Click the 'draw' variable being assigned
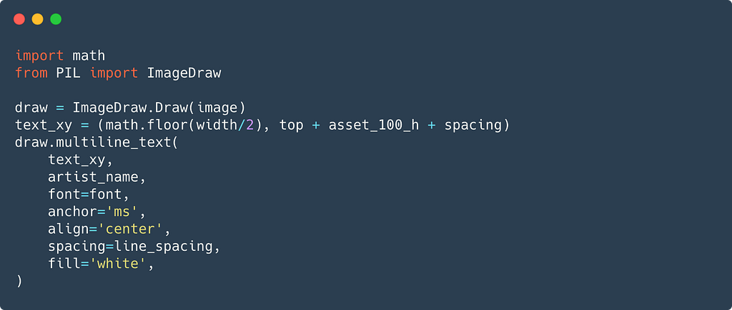Image resolution: width=732 pixels, height=310 pixels. 31,108
